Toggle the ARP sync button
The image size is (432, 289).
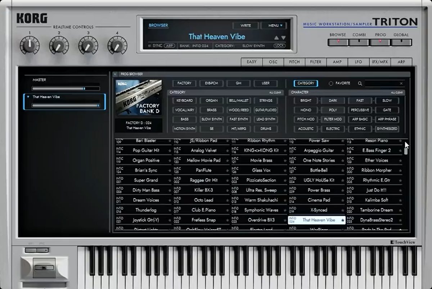169,46
